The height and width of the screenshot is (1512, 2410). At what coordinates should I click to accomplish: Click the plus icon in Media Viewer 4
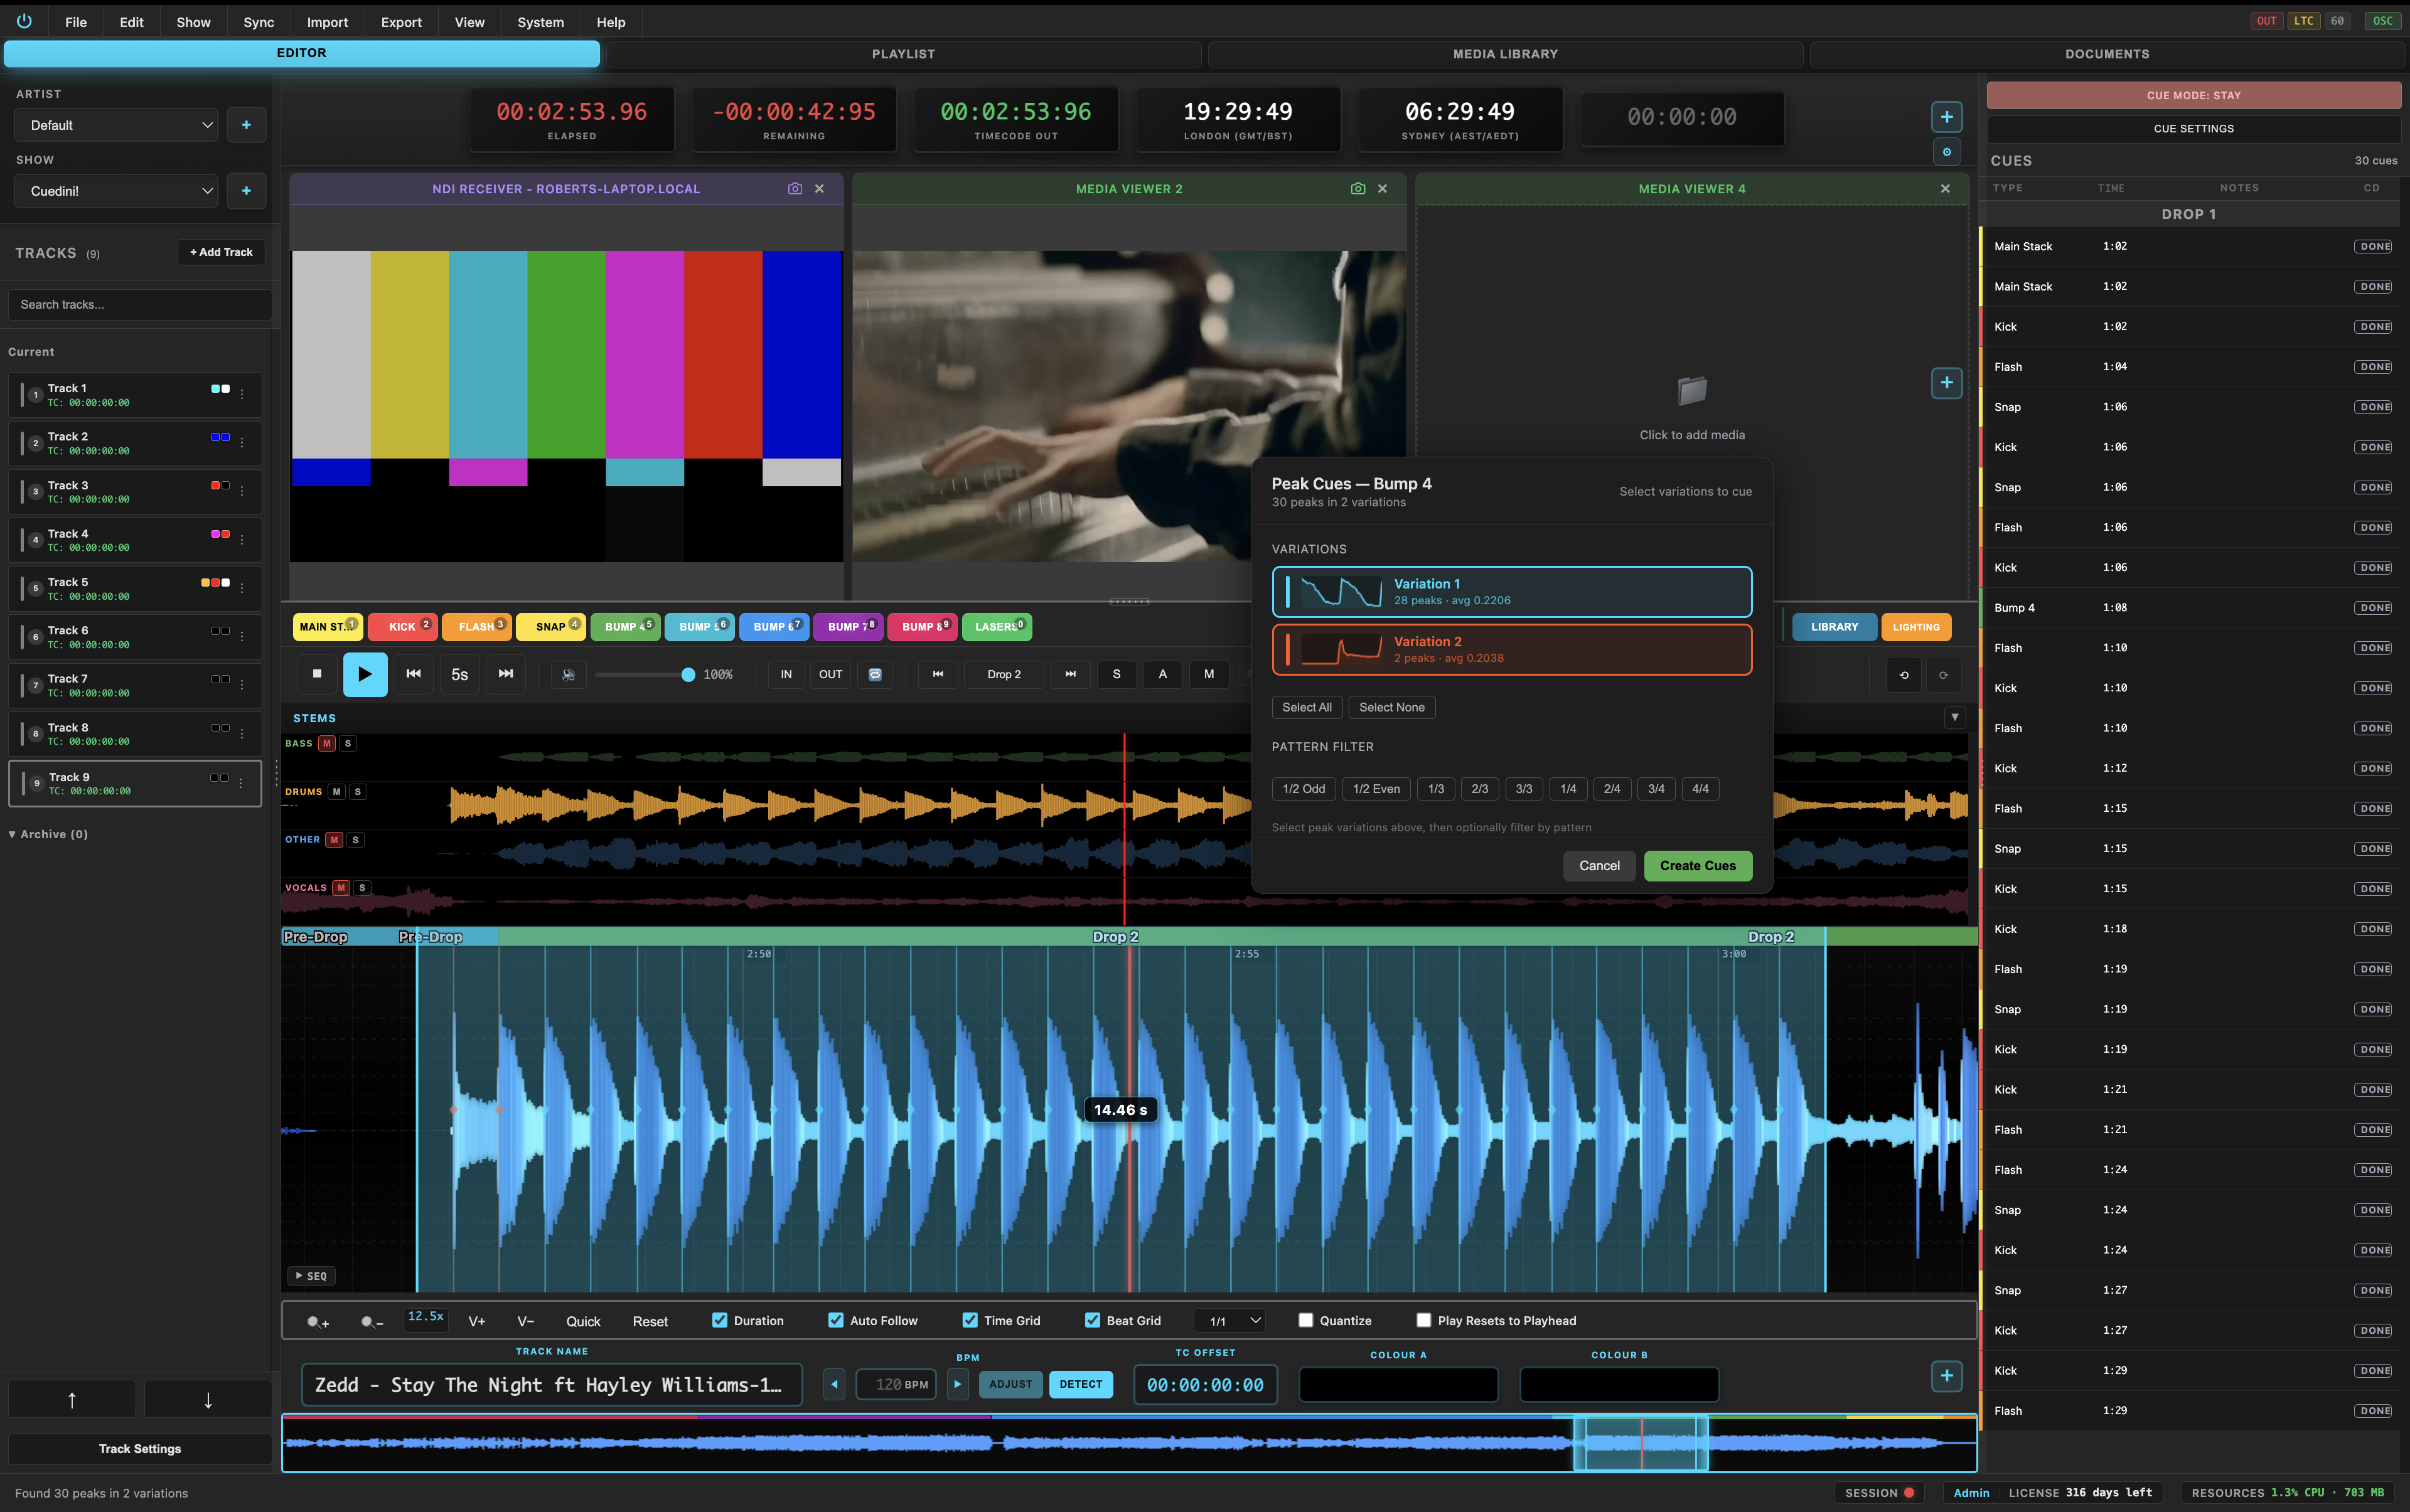click(1946, 382)
